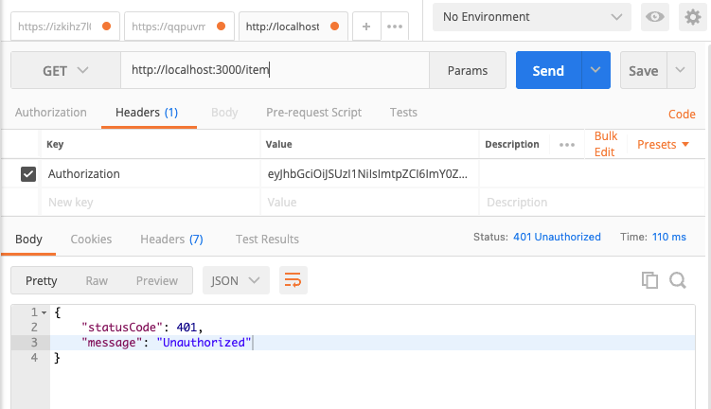Screen dimensions: 711x409
Task: Open the Code snippet link
Action: click(x=682, y=115)
